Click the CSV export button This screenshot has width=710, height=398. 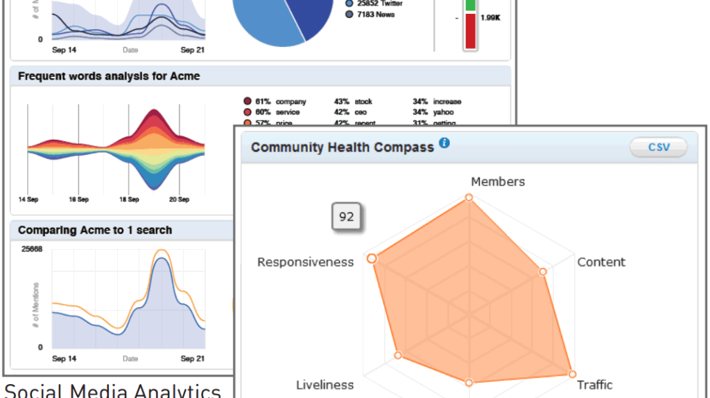[x=659, y=147]
